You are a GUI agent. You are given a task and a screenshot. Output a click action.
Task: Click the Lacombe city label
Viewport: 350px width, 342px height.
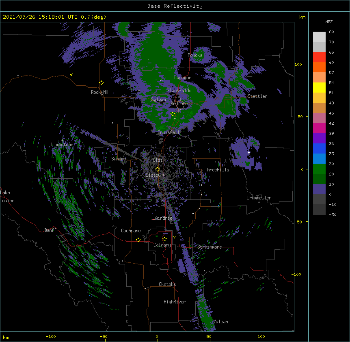pyautogui.click(x=183, y=78)
